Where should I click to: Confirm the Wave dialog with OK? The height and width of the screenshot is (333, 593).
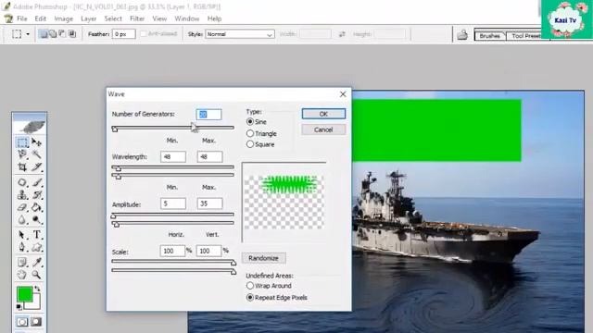323,114
